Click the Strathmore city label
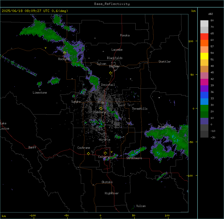The image size is (224, 219). click(134, 158)
